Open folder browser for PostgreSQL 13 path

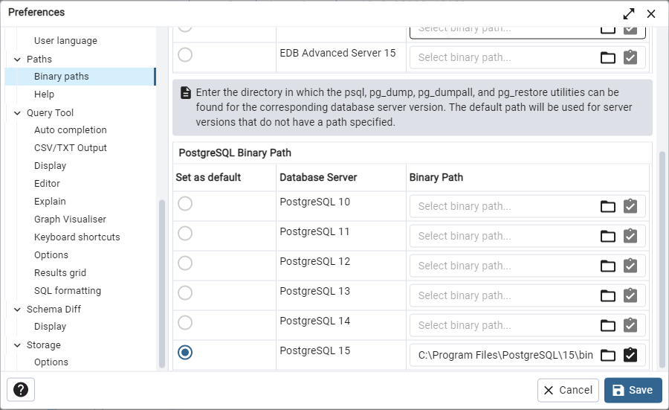607,295
